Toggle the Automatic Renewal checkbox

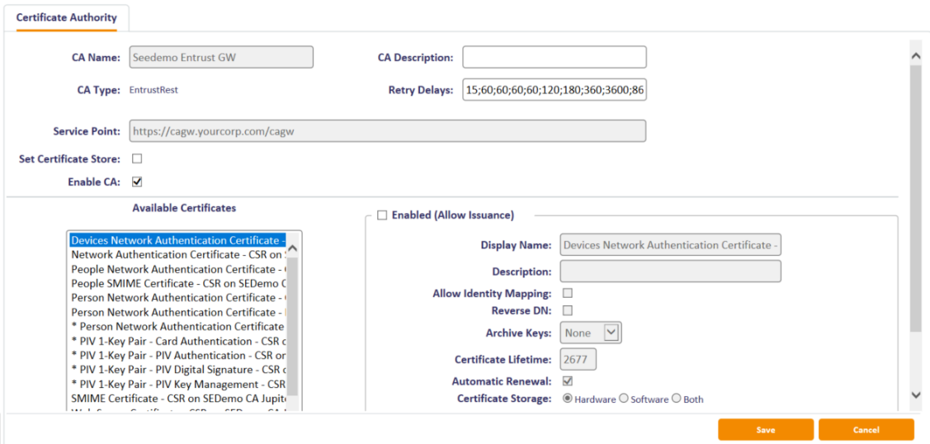pos(568,381)
